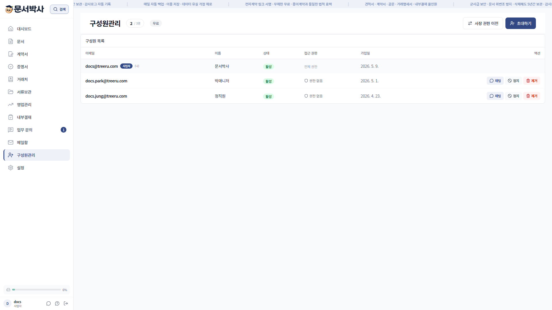Click the 서류보관 folder icon

(x=11, y=92)
